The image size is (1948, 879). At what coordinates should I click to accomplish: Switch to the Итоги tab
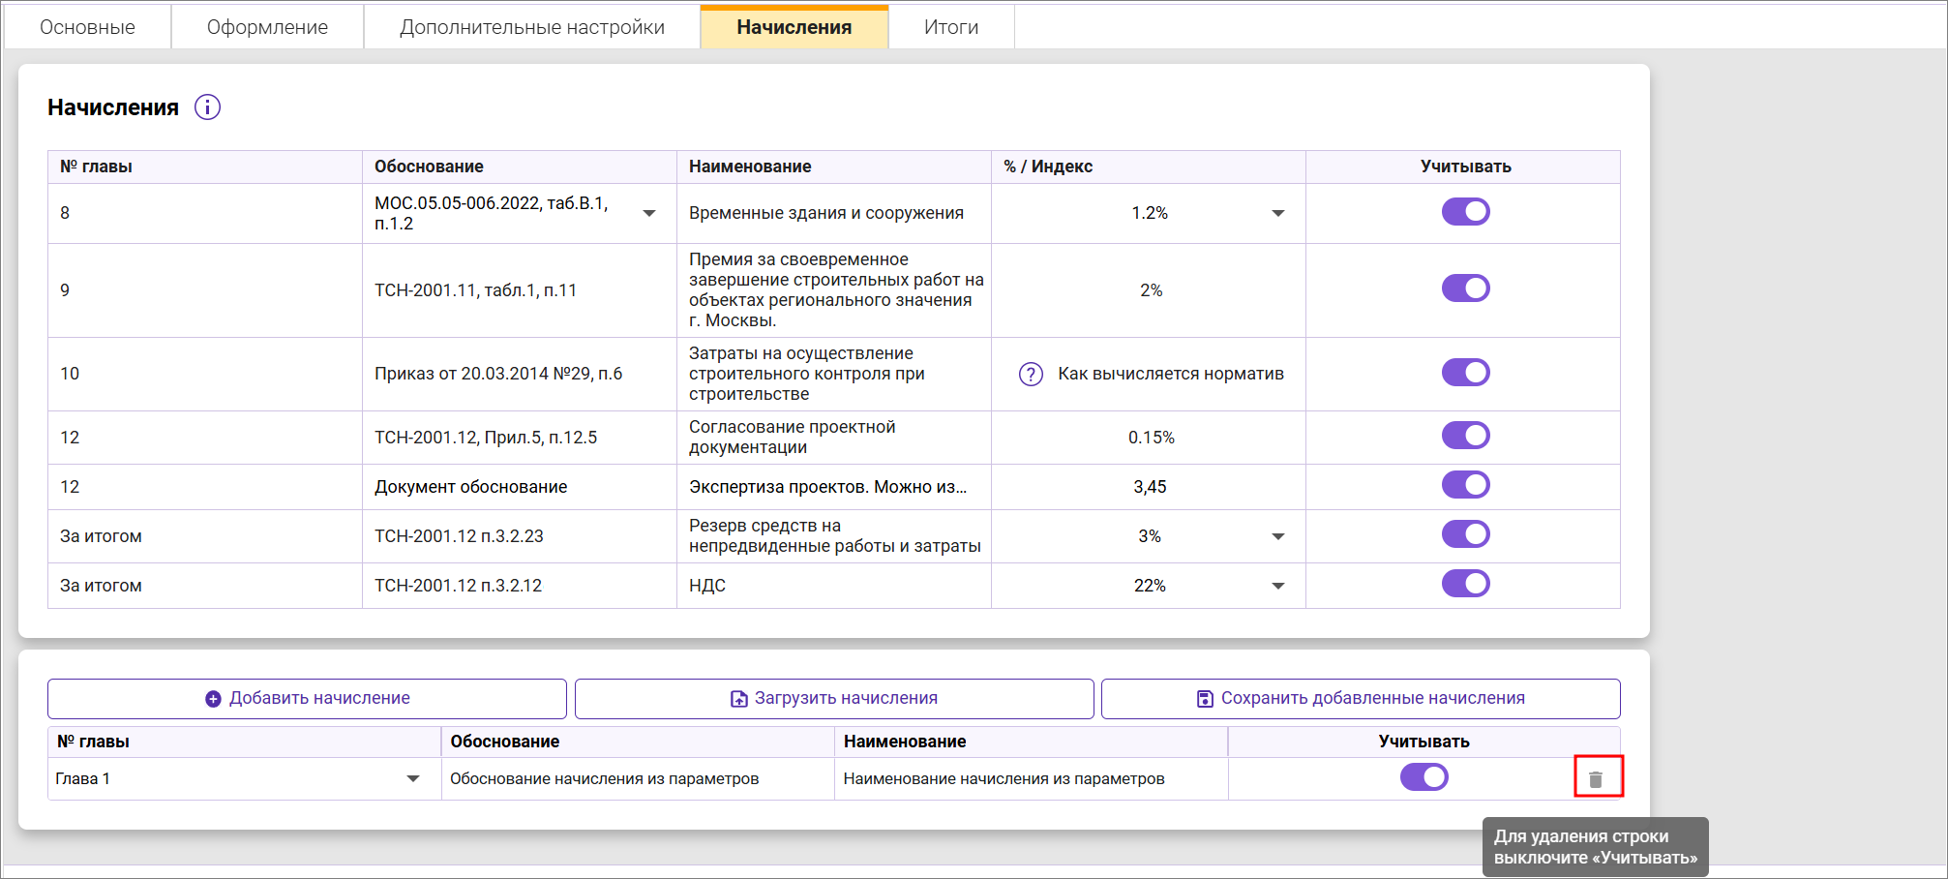point(950,27)
